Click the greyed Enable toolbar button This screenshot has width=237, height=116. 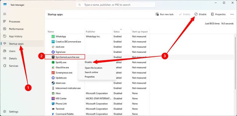(184, 14)
